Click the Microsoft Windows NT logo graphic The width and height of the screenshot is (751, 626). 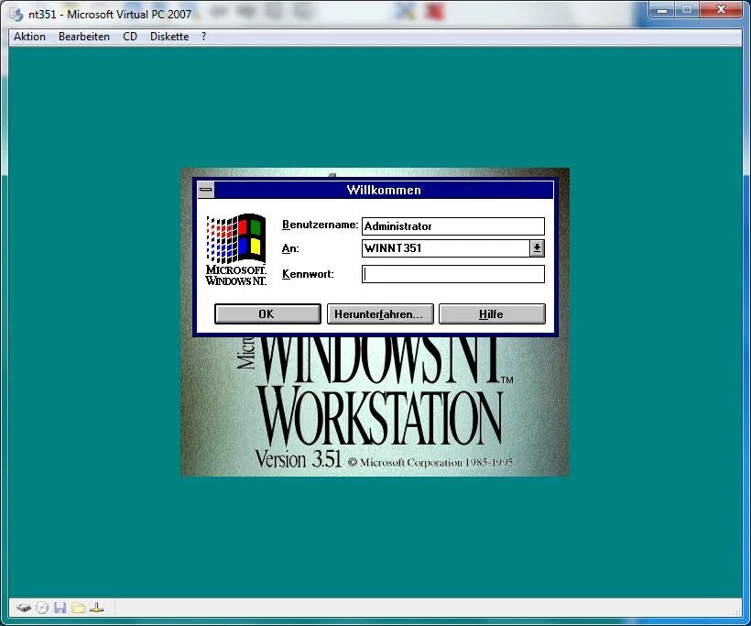click(x=235, y=247)
